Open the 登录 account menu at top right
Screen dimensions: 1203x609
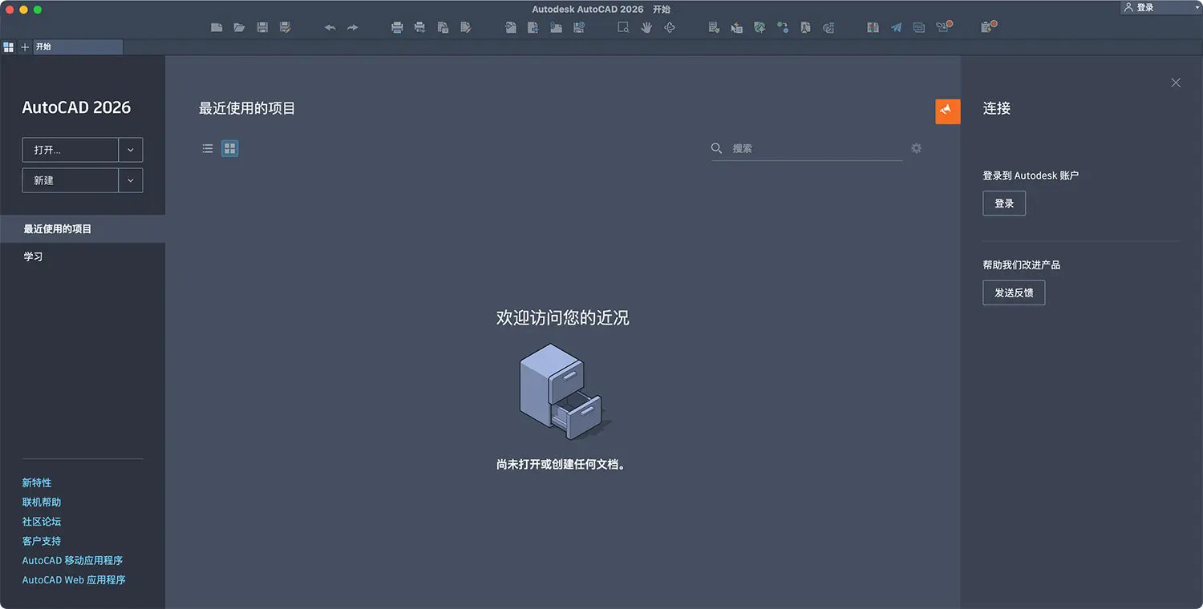click(1160, 7)
